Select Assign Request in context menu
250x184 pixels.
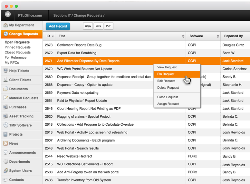point(177,104)
